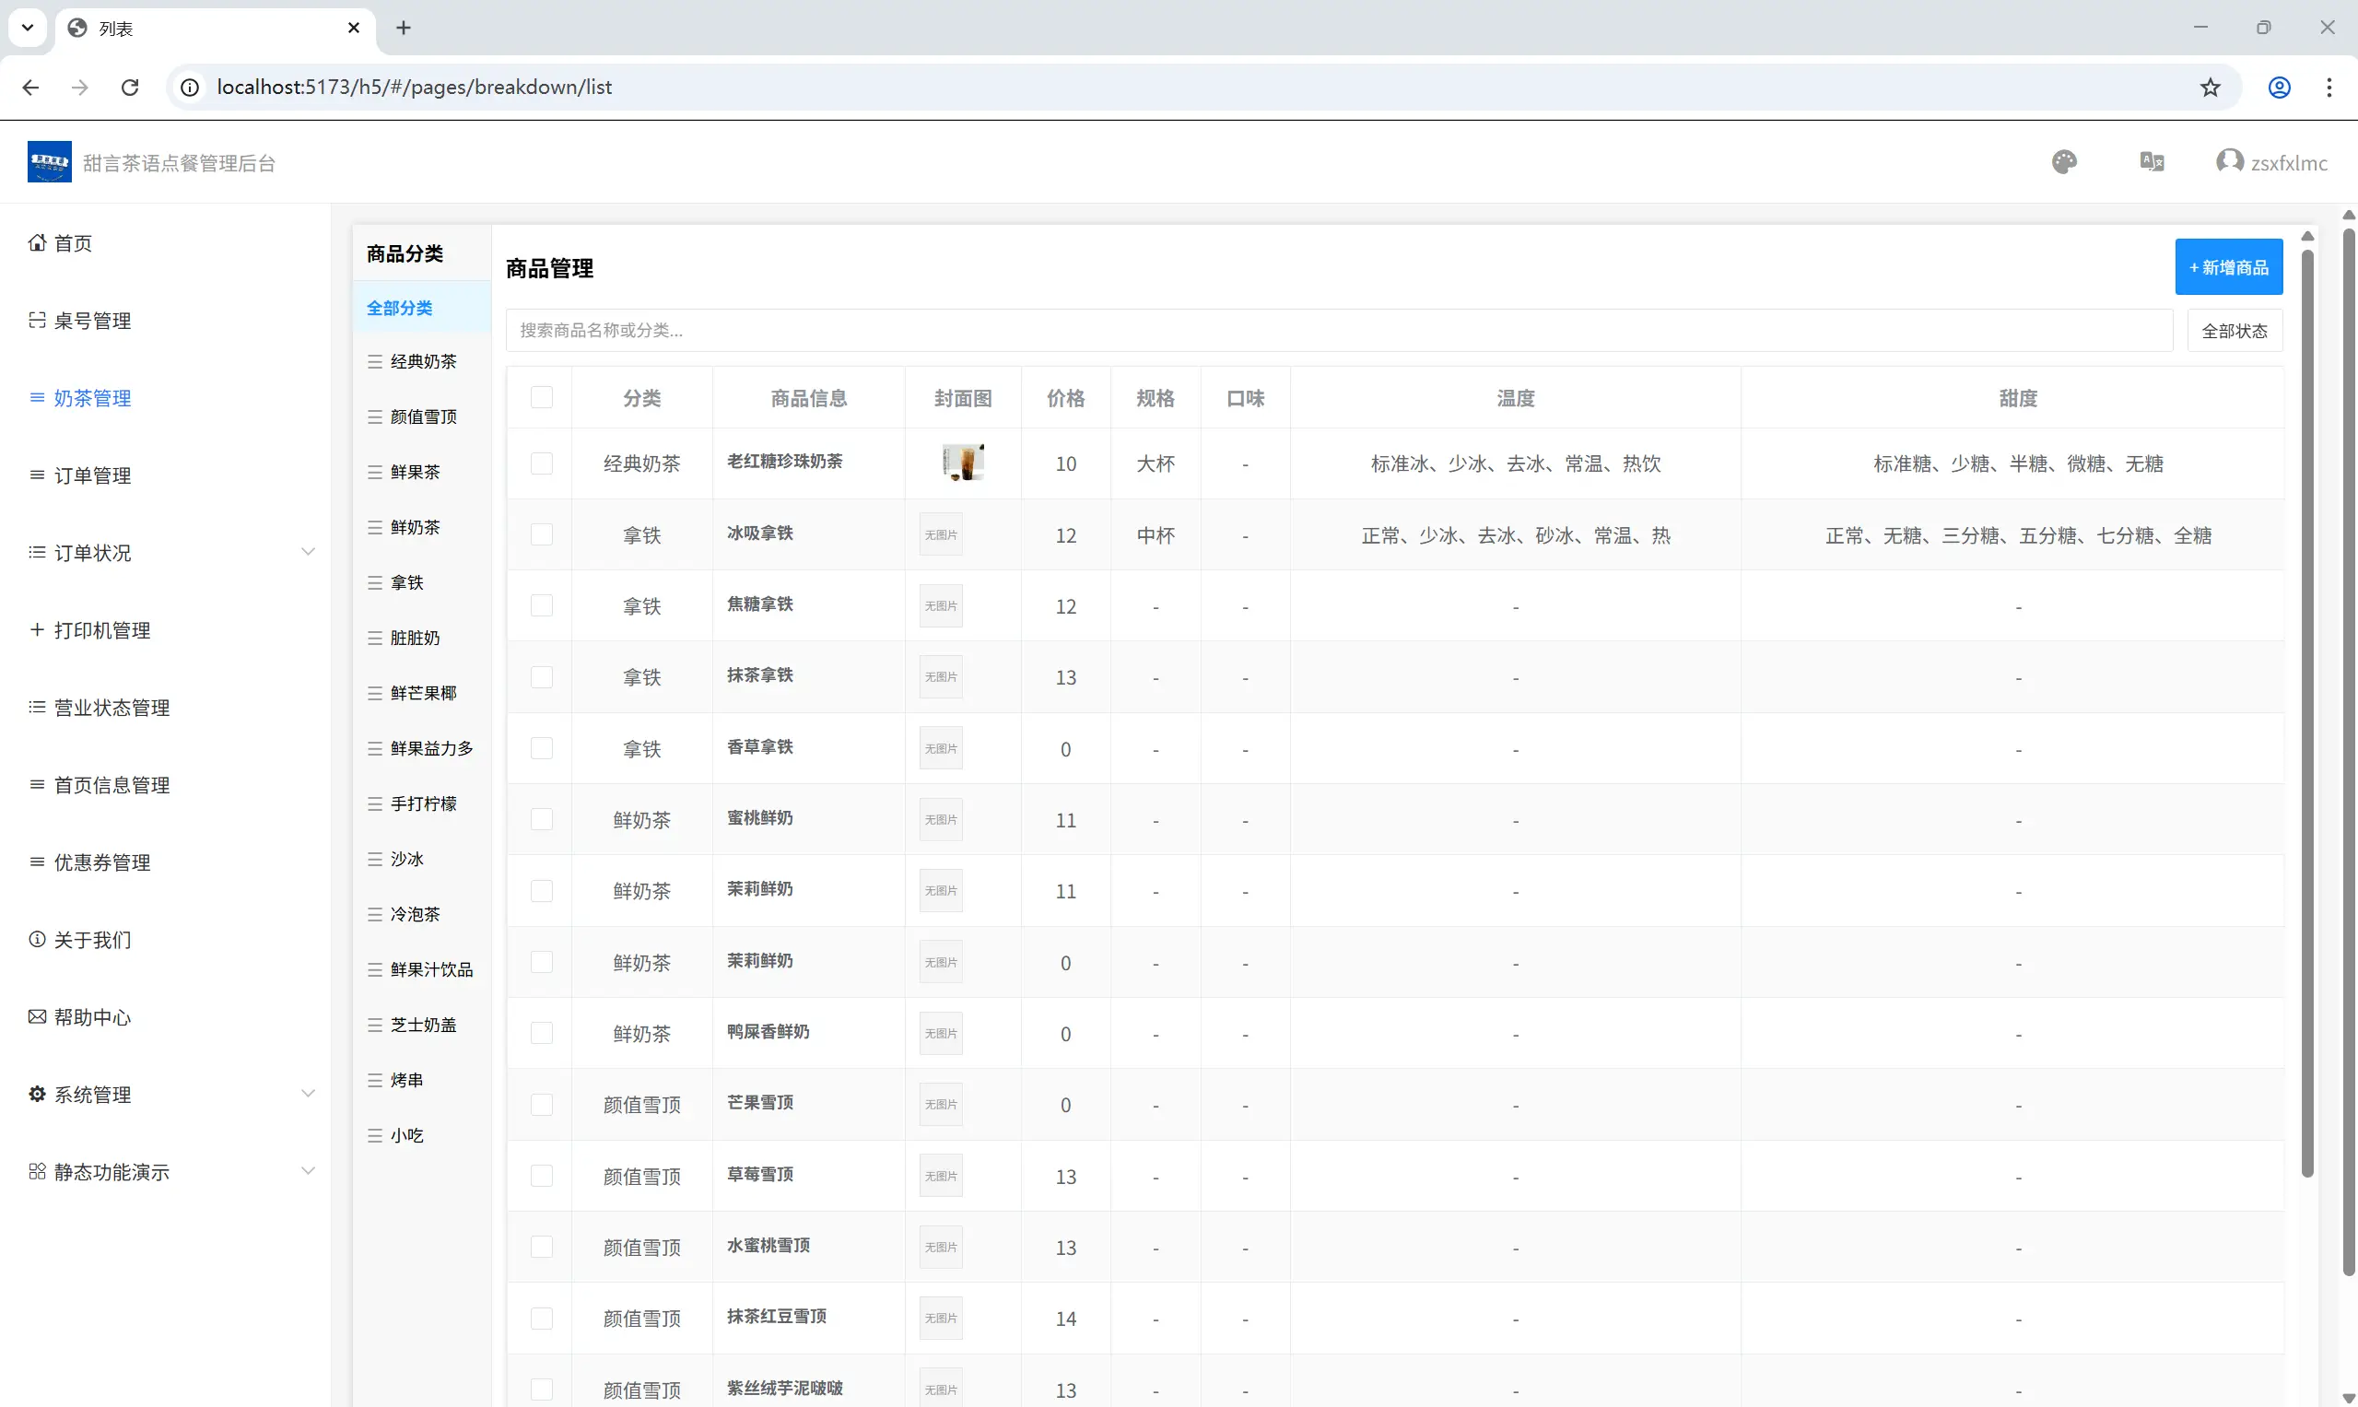Expand the 订单状况 menu chevron

[x=308, y=552]
